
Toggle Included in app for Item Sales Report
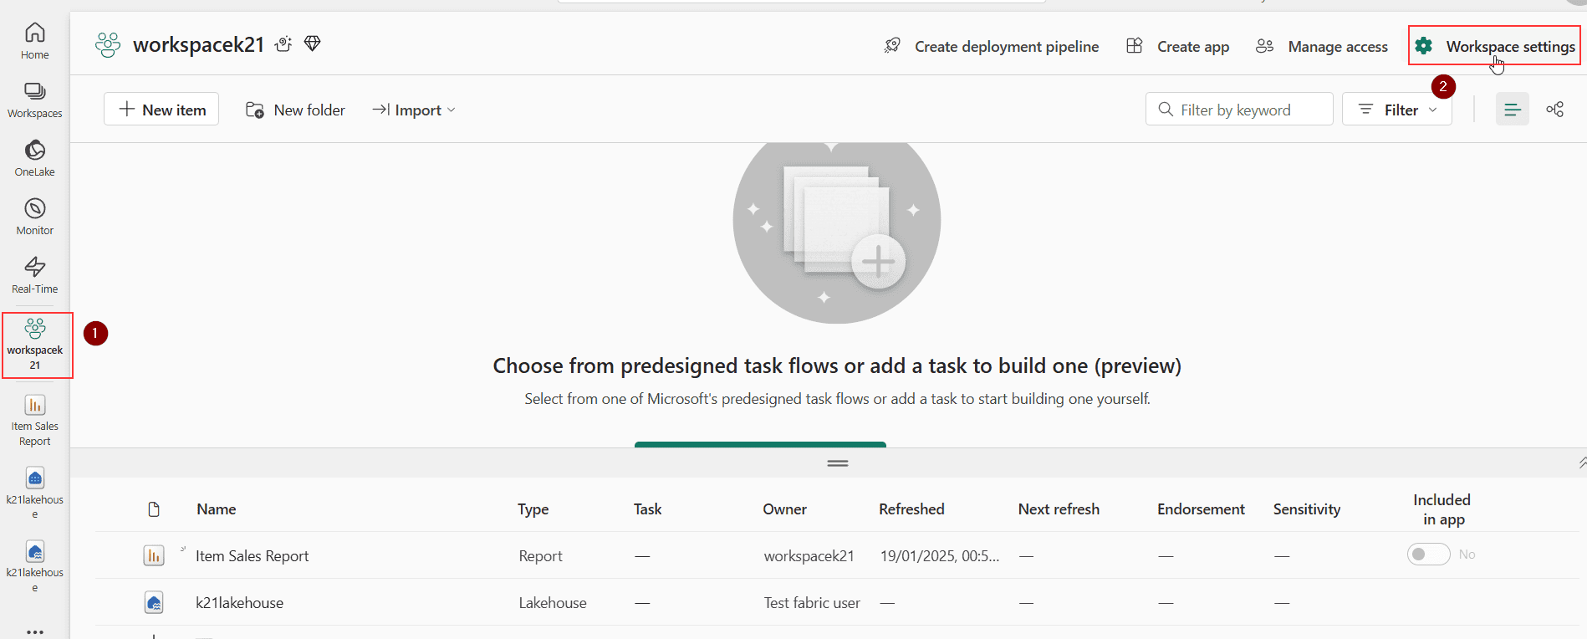point(1428,555)
